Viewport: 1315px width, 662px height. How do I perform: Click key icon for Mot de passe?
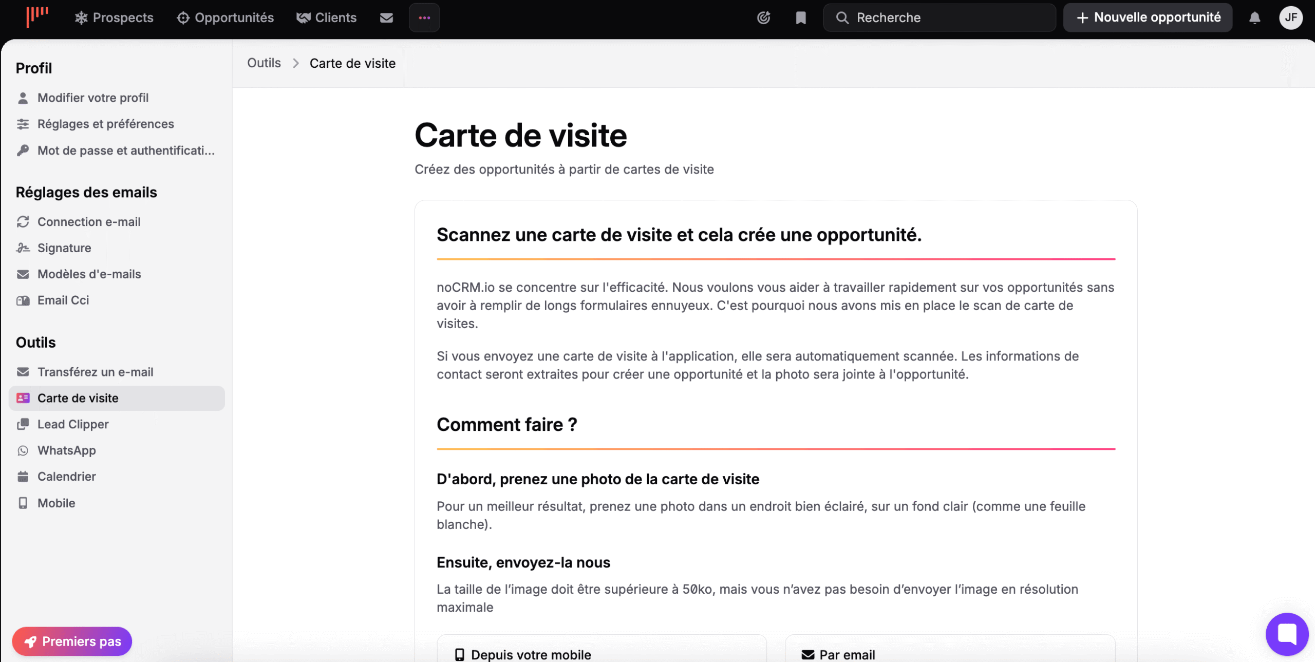[23, 150]
